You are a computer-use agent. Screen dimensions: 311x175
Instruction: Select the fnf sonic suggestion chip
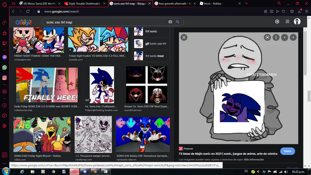coord(151,31)
